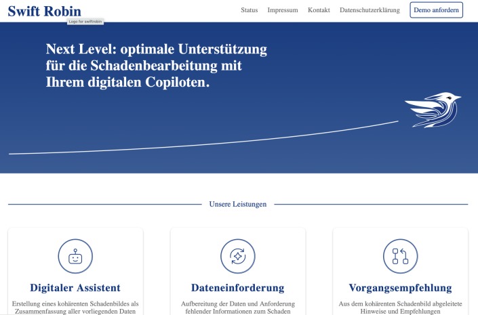
Task: Select the Vorgangsempfehlung card heading
Action: (400, 288)
